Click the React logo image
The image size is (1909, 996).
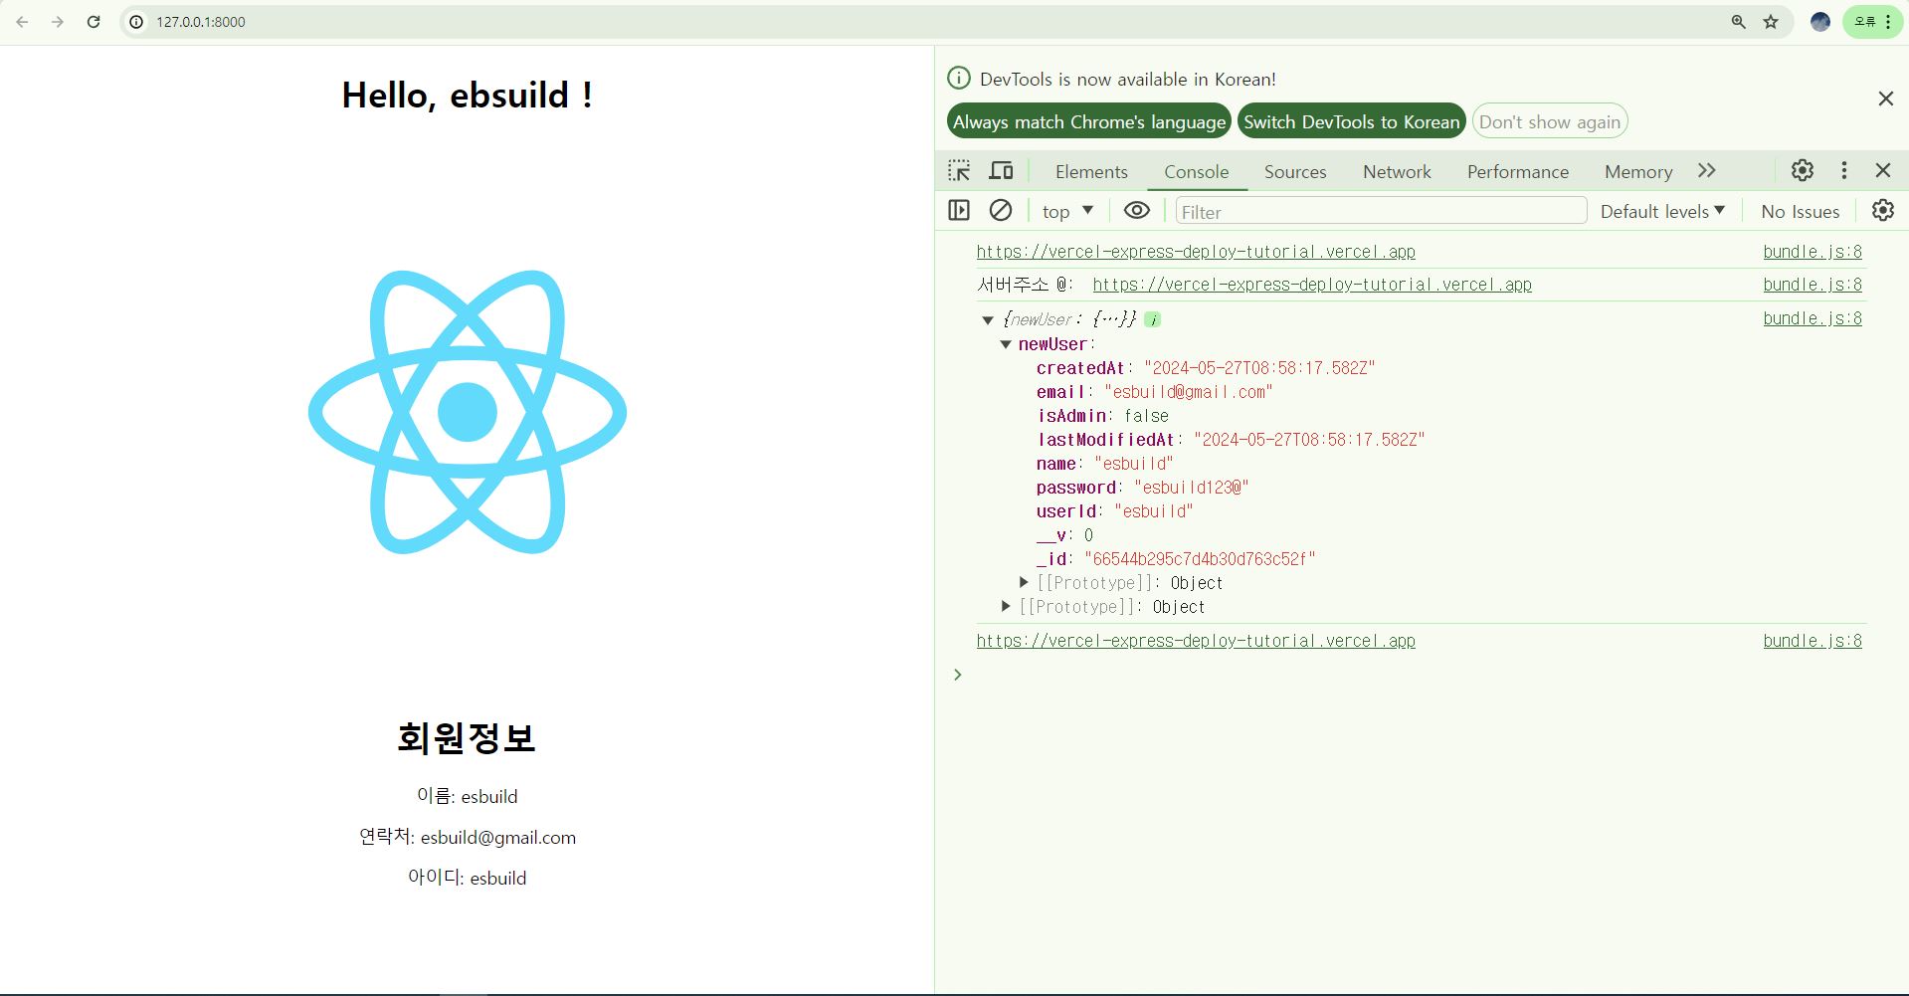pos(468,412)
